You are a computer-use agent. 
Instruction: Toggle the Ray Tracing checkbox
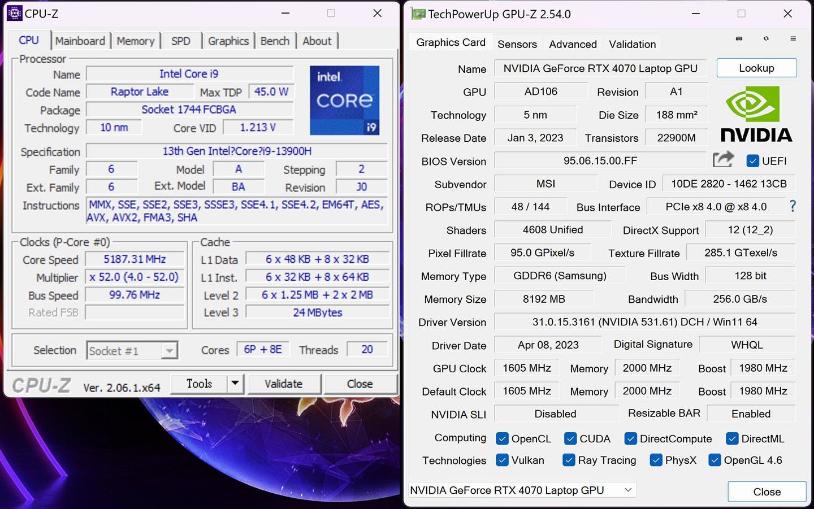pos(569,460)
